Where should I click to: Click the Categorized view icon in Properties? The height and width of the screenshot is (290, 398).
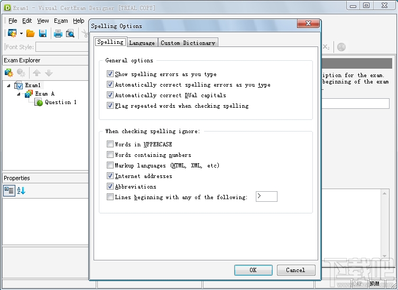tap(9, 191)
